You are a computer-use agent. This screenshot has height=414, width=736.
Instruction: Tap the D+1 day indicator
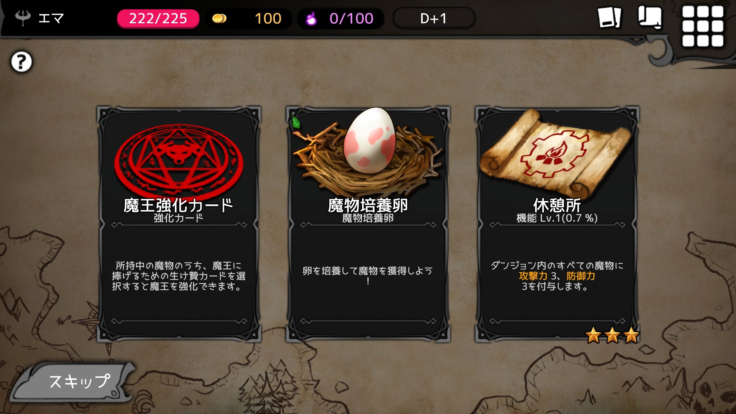click(434, 19)
